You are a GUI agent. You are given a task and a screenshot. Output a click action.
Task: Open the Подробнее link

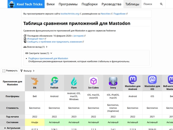tap(119, 14)
